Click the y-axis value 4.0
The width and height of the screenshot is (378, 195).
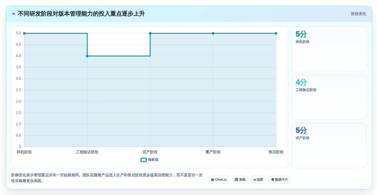tap(18, 56)
